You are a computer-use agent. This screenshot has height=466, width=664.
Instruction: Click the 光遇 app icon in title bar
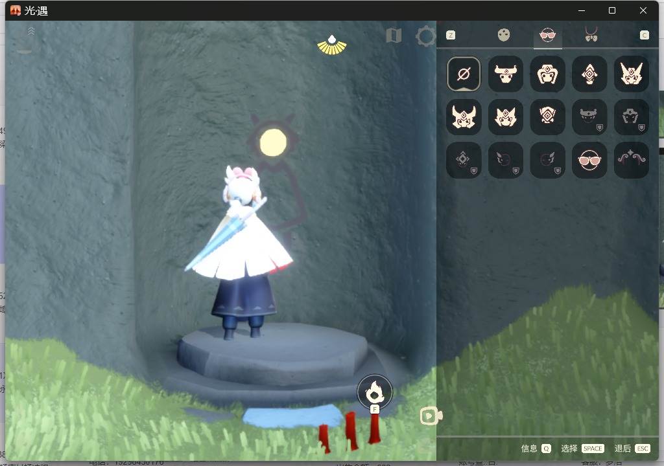point(16,10)
